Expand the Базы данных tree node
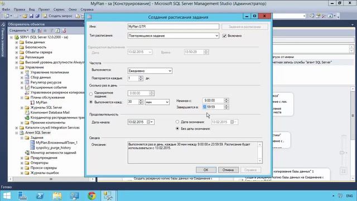Viewport: 357px width, 201px height. pos(17,42)
